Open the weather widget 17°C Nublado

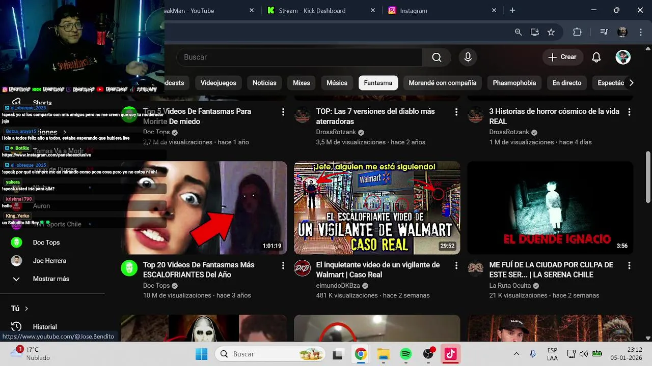31,353
